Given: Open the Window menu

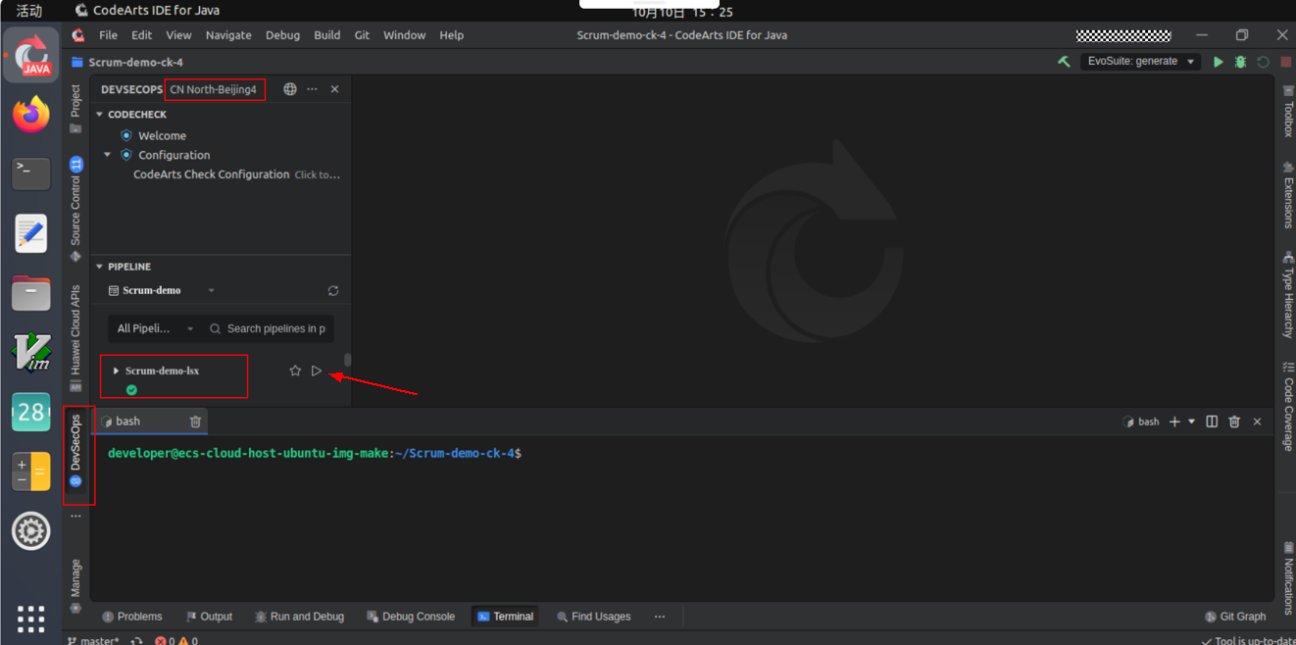Looking at the screenshot, I should click(404, 35).
